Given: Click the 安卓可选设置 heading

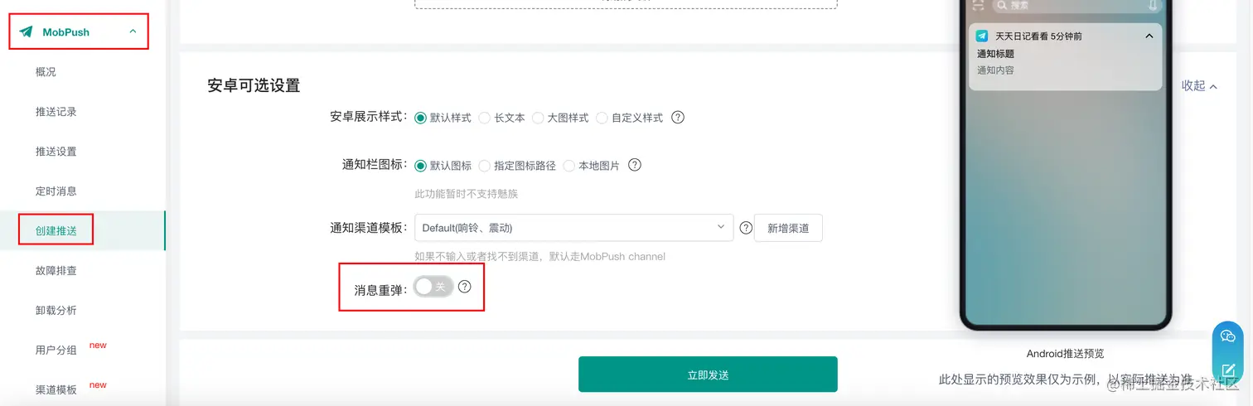Looking at the screenshot, I should 254,85.
